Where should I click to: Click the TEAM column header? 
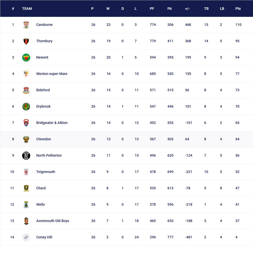pos(27,9)
